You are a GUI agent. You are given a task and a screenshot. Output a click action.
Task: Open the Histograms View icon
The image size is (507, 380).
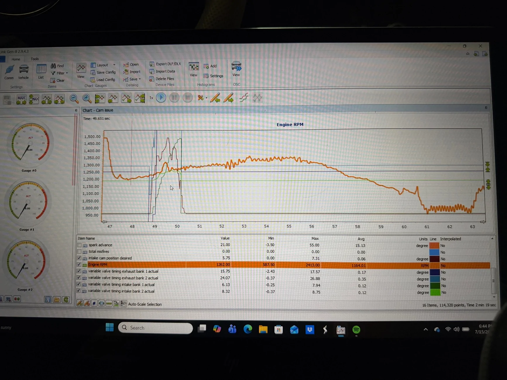tap(194, 70)
